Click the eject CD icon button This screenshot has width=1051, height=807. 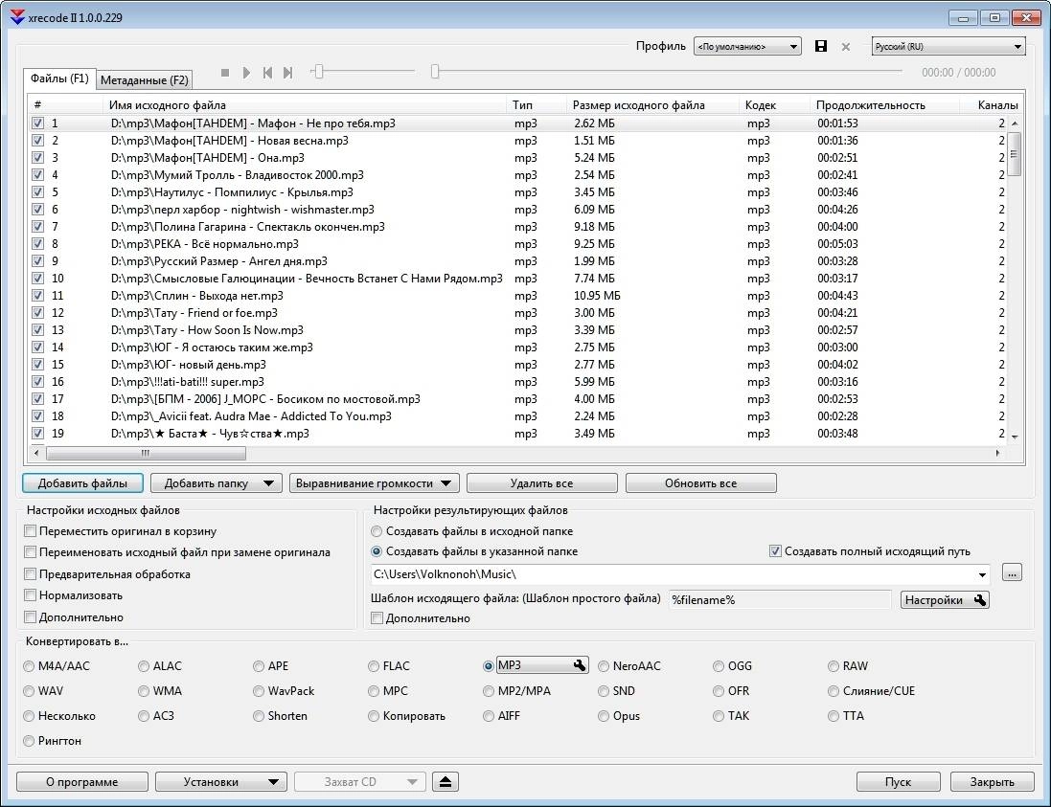click(x=446, y=781)
